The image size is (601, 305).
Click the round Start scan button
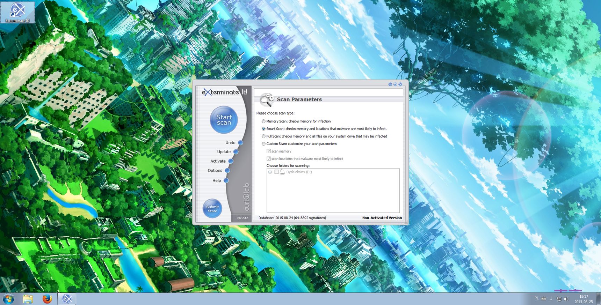(224, 120)
